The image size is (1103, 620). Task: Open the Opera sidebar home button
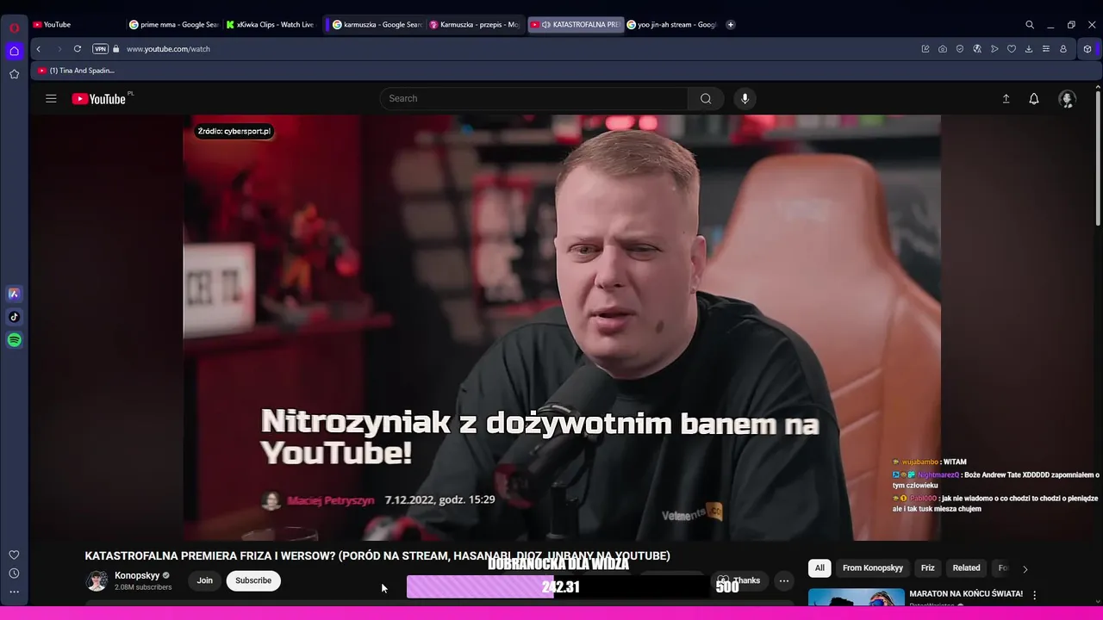click(x=14, y=52)
